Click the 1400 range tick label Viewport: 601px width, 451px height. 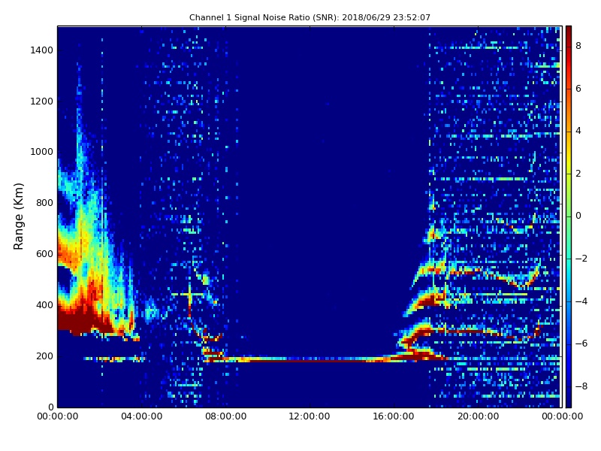[x=41, y=50]
